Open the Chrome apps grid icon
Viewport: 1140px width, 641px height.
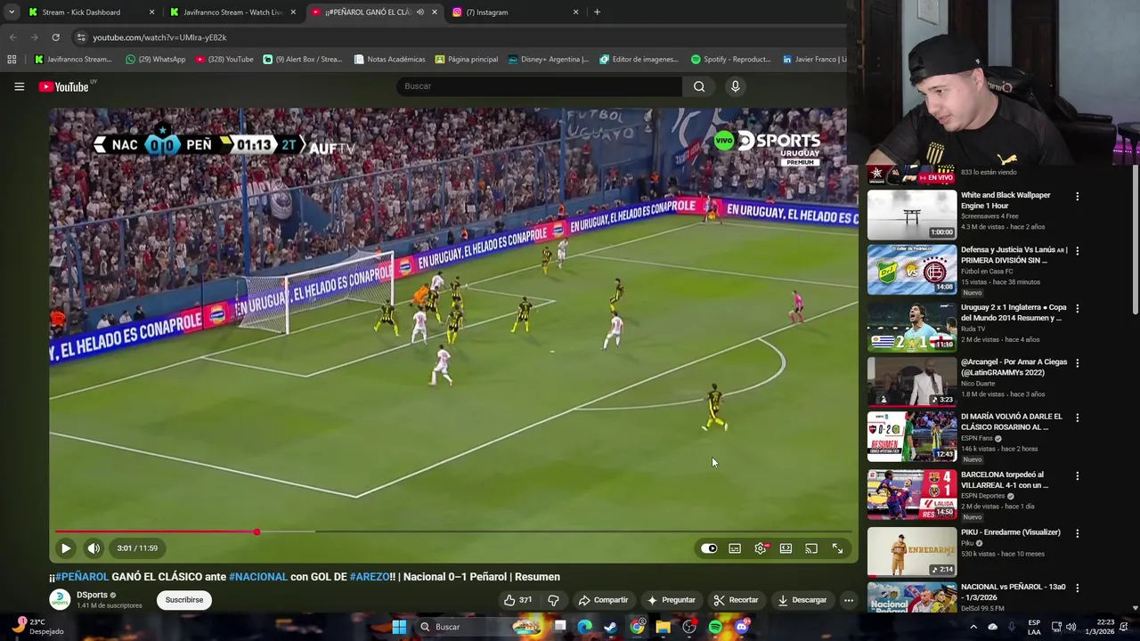tap(12, 60)
